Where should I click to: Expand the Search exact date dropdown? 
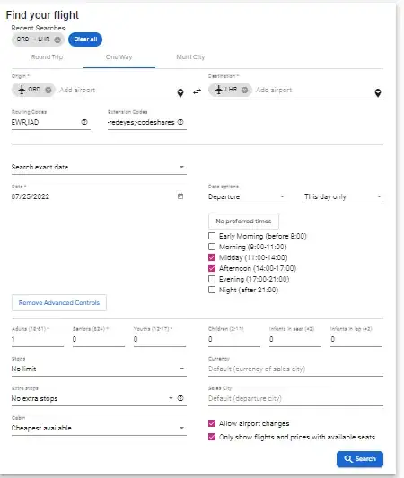click(99, 167)
